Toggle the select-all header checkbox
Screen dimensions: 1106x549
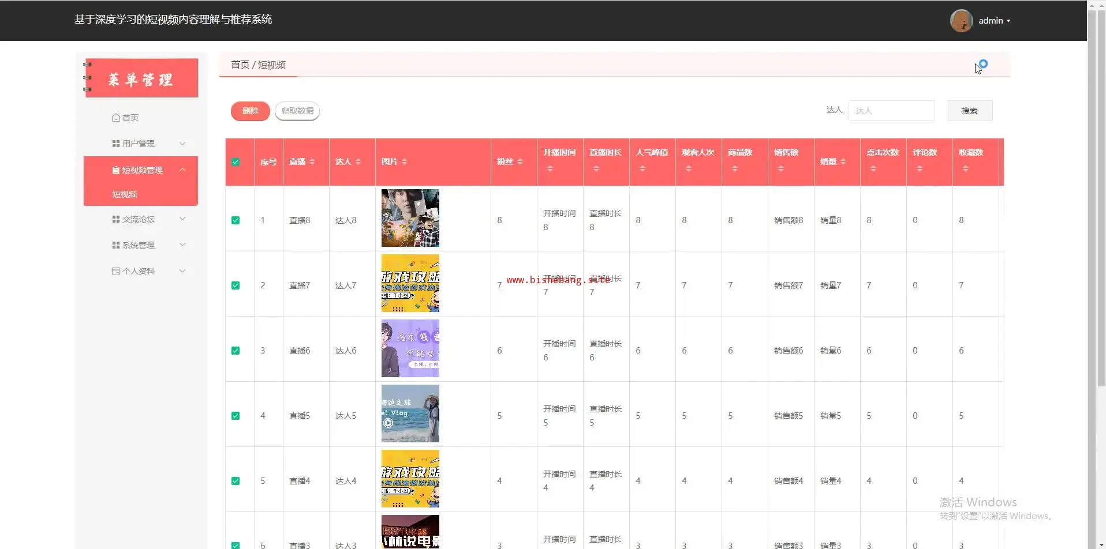click(x=236, y=162)
